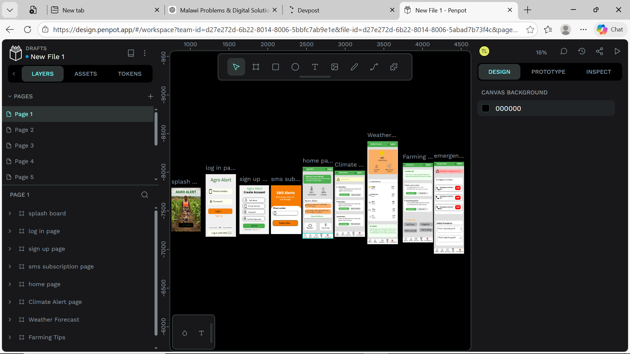Search layers with magnifier icon

(145, 195)
